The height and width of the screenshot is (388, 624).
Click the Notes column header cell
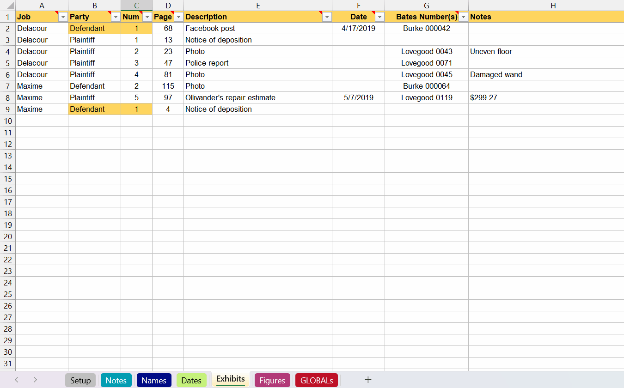pos(546,17)
